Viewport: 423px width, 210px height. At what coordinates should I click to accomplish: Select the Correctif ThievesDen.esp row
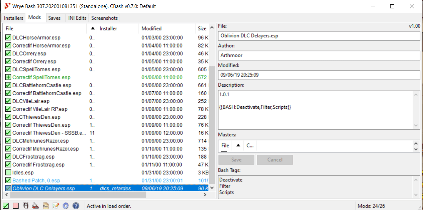[x=106, y=125]
